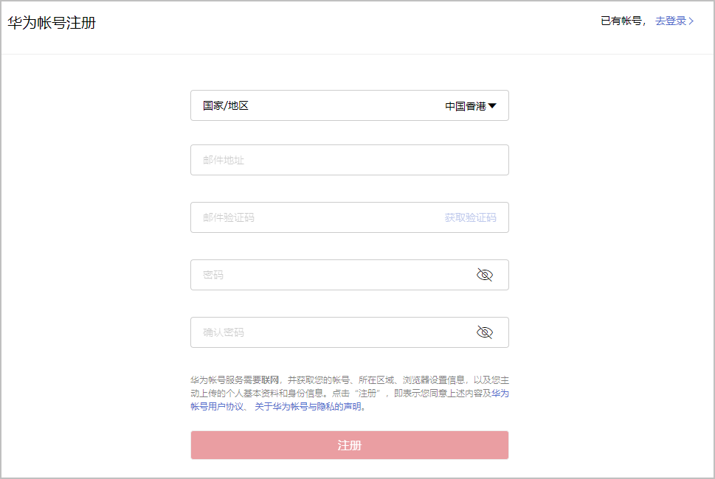Go to login via 去登录 link

coord(674,21)
